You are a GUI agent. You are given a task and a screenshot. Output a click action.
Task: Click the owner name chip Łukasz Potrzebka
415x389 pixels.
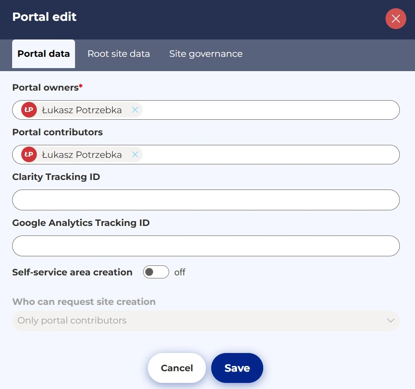click(x=82, y=110)
